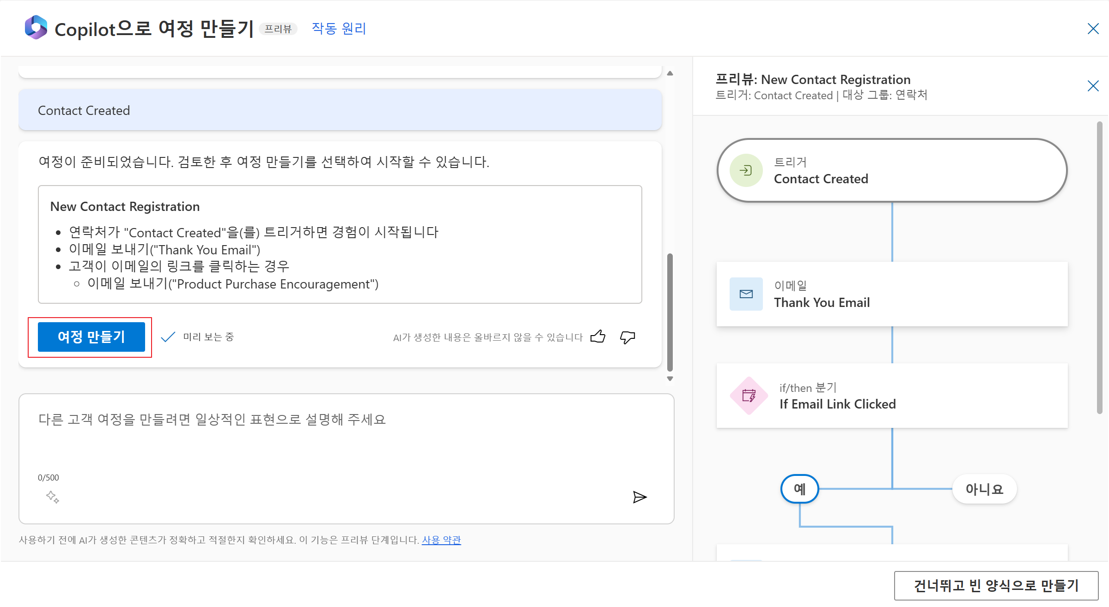This screenshot has width=1109, height=607.
Task: Select the 예 branch option
Action: click(799, 489)
